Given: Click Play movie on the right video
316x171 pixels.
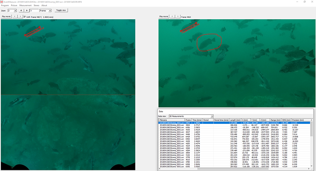Looking at the screenshot, I should point(163,16).
